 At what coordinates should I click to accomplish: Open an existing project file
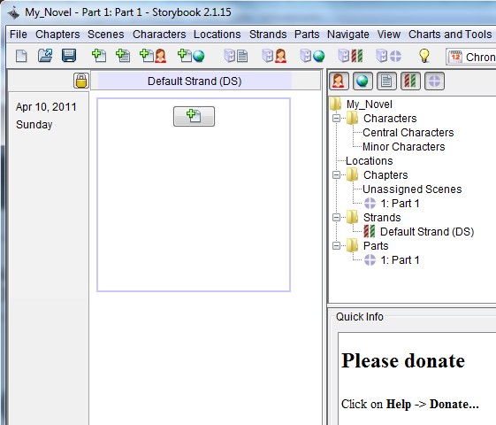pyautogui.click(x=45, y=56)
